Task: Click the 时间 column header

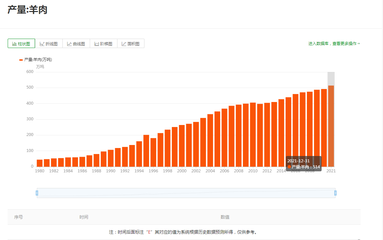Action: pos(84,217)
